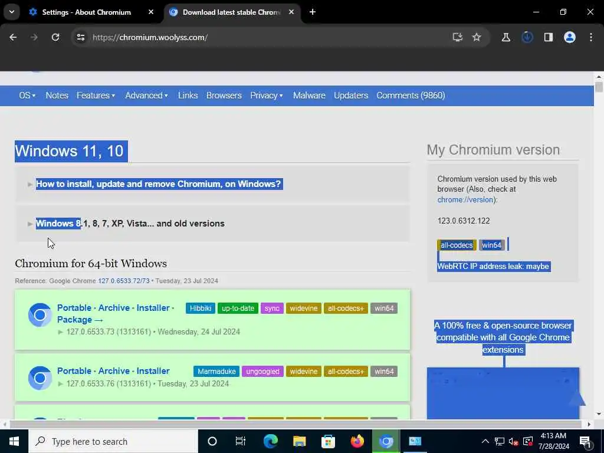Screen dimensions: 604x453
Task: Click all-codecs+ tag in Hibbiki row
Action: [x=346, y=308]
